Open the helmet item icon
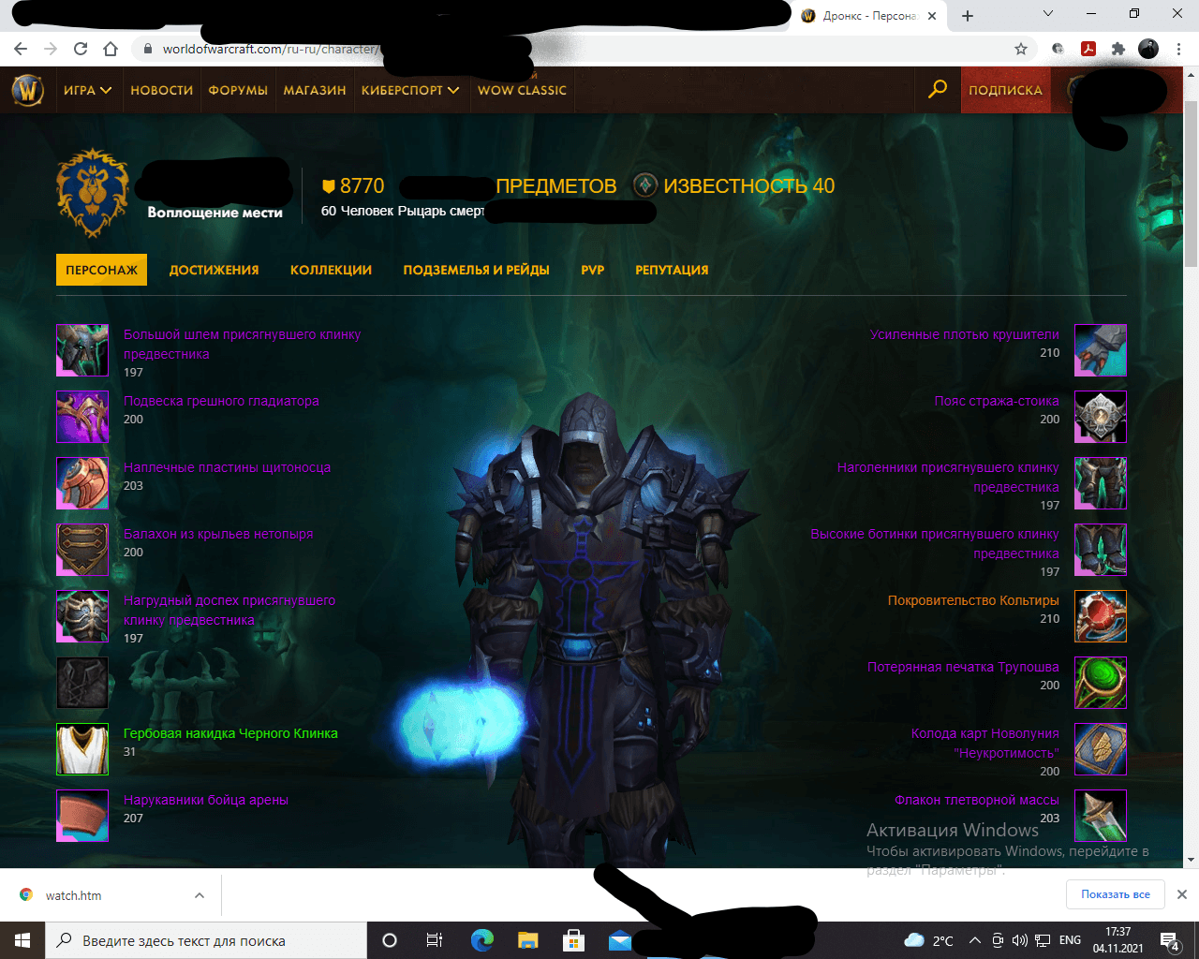1199x959 pixels. point(82,350)
